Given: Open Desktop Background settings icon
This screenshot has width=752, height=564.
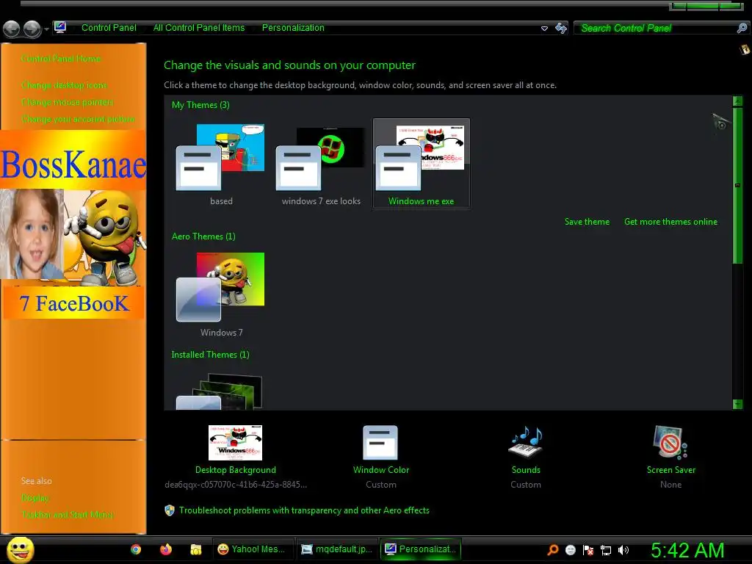Looking at the screenshot, I should [x=236, y=443].
